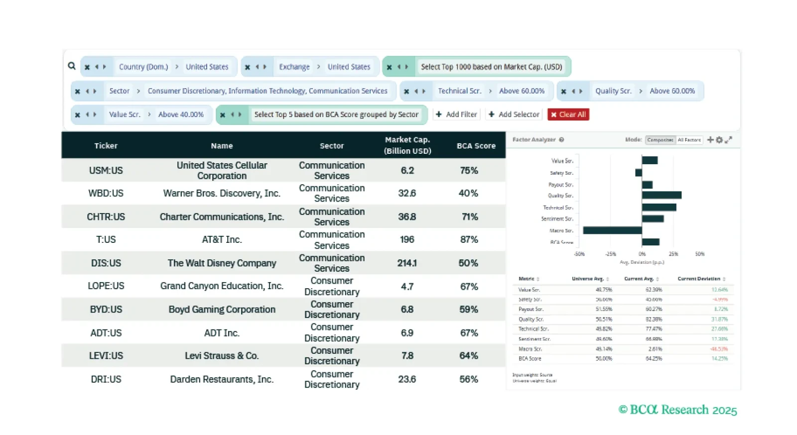Screen dimensions: 797x435
Task: Move the Technical Scr. filter left
Action: (x=416, y=91)
